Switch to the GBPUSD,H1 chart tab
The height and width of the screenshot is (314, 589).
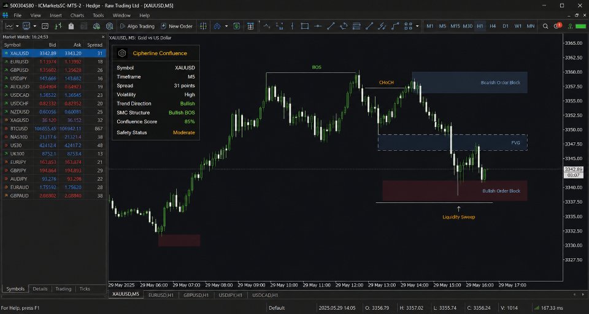[x=196, y=295]
